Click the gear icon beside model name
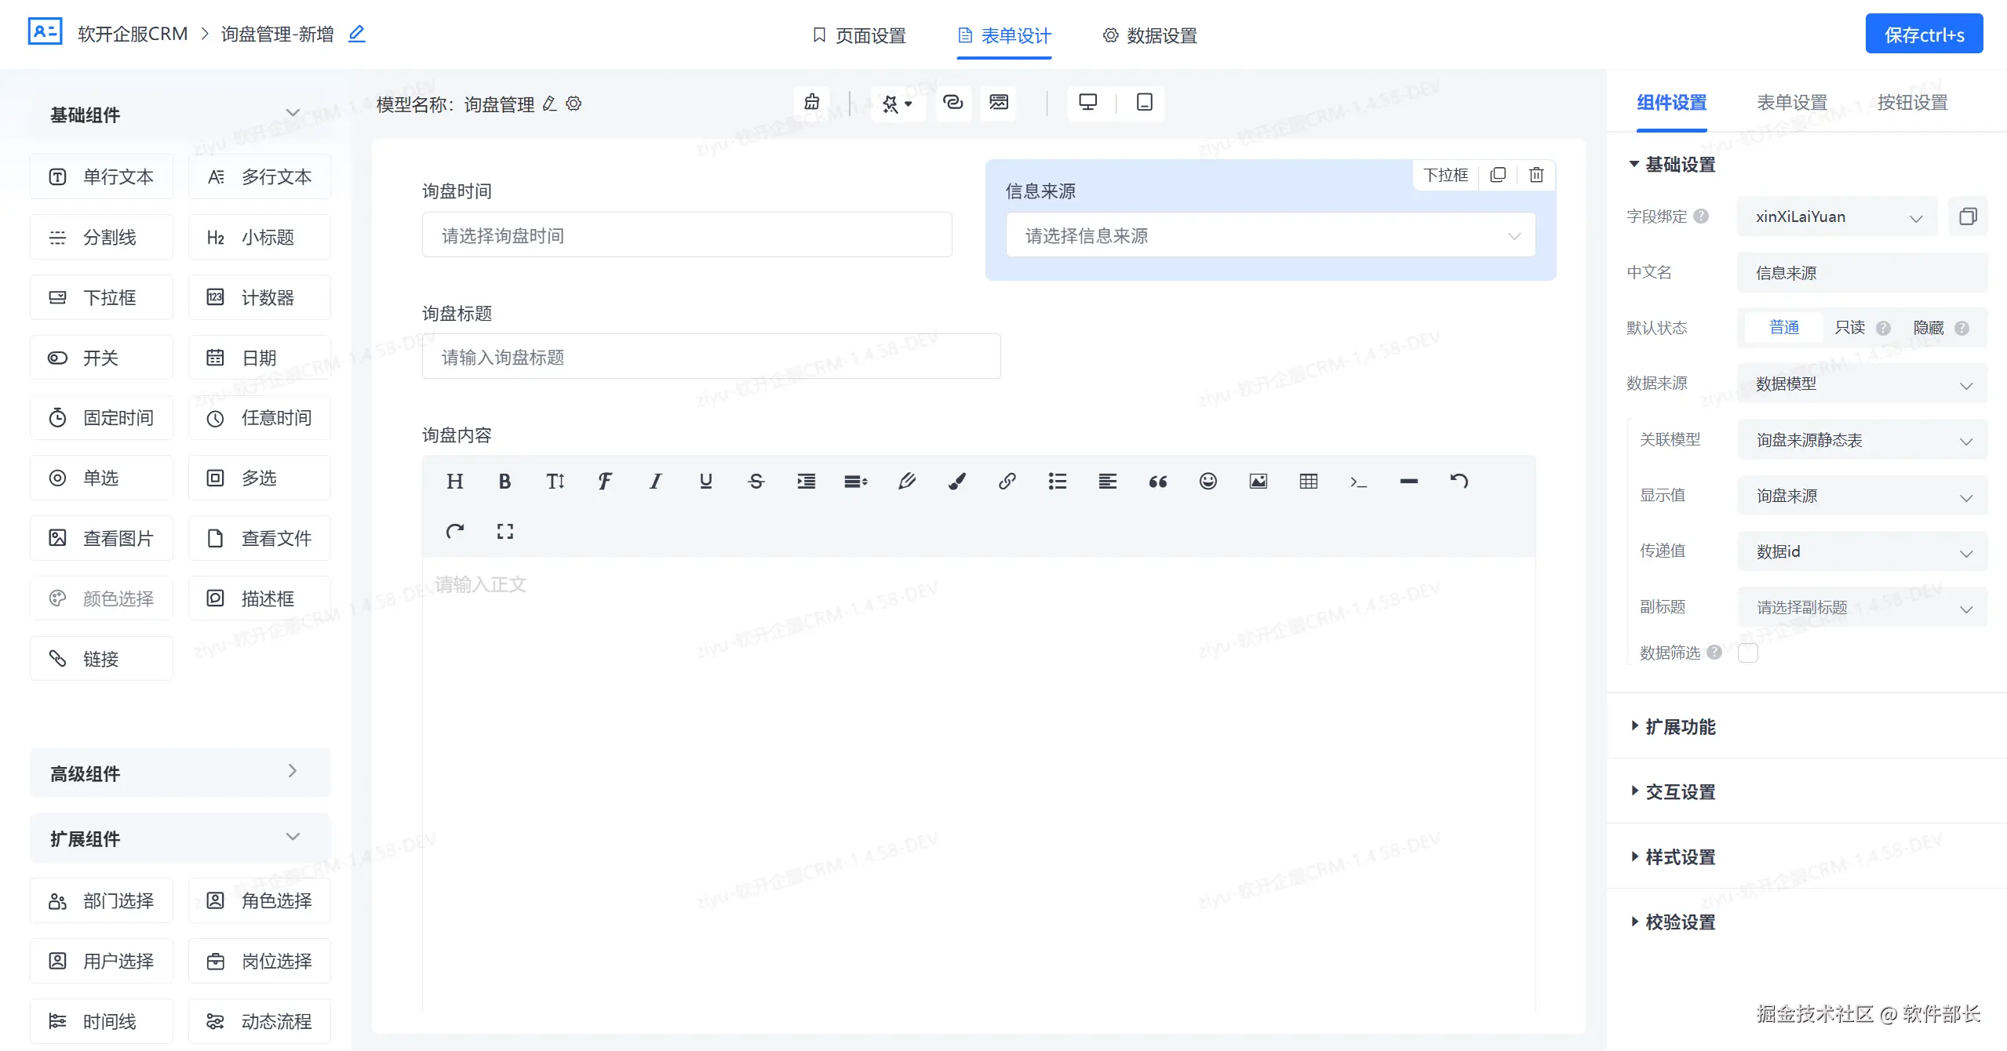2007x1051 pixels. (x=574, y=104)
